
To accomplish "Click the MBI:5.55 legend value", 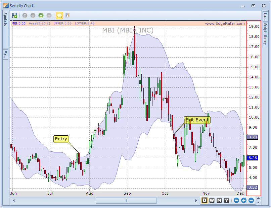I will pyautogui.click(x=18, y=23).
